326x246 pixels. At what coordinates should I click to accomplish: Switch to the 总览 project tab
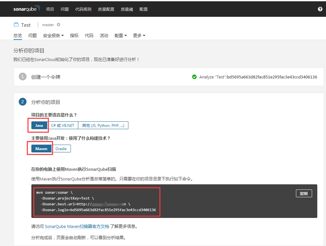coord(18,36)
